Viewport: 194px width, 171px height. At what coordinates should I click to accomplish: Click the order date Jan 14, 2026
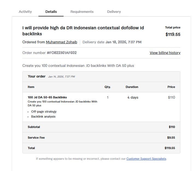click(x=61, y=77)
